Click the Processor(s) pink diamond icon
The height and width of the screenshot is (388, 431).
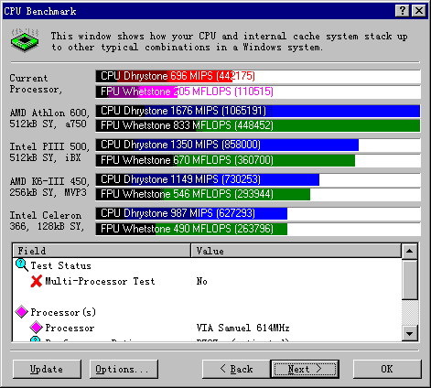tap(22, 312)
